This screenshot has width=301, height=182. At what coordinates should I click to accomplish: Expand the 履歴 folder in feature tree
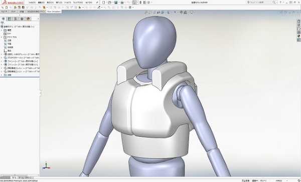(2, 30)
